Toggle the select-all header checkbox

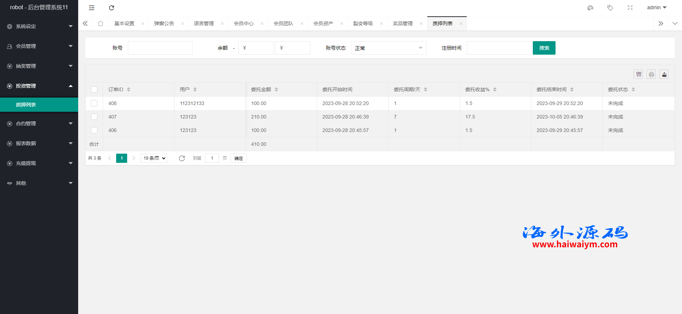point(94,89)
